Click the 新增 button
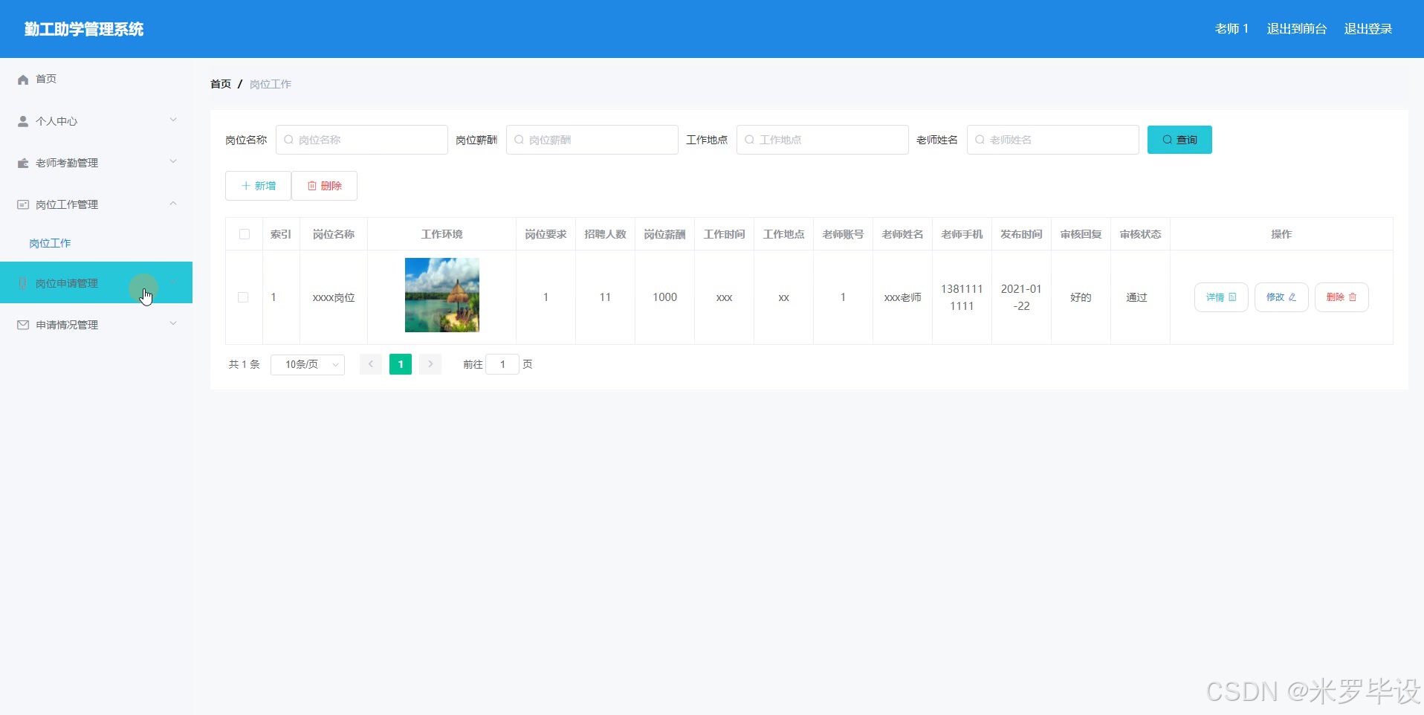The image size is (1424, 715). tap(258, 186)
